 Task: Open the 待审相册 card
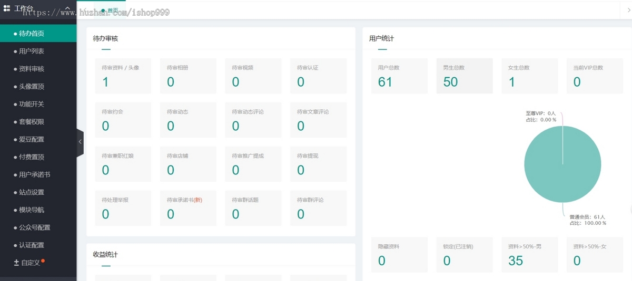coord(188,76)
